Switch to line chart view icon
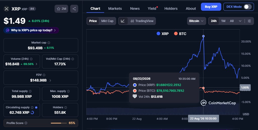 click(123, 21)
